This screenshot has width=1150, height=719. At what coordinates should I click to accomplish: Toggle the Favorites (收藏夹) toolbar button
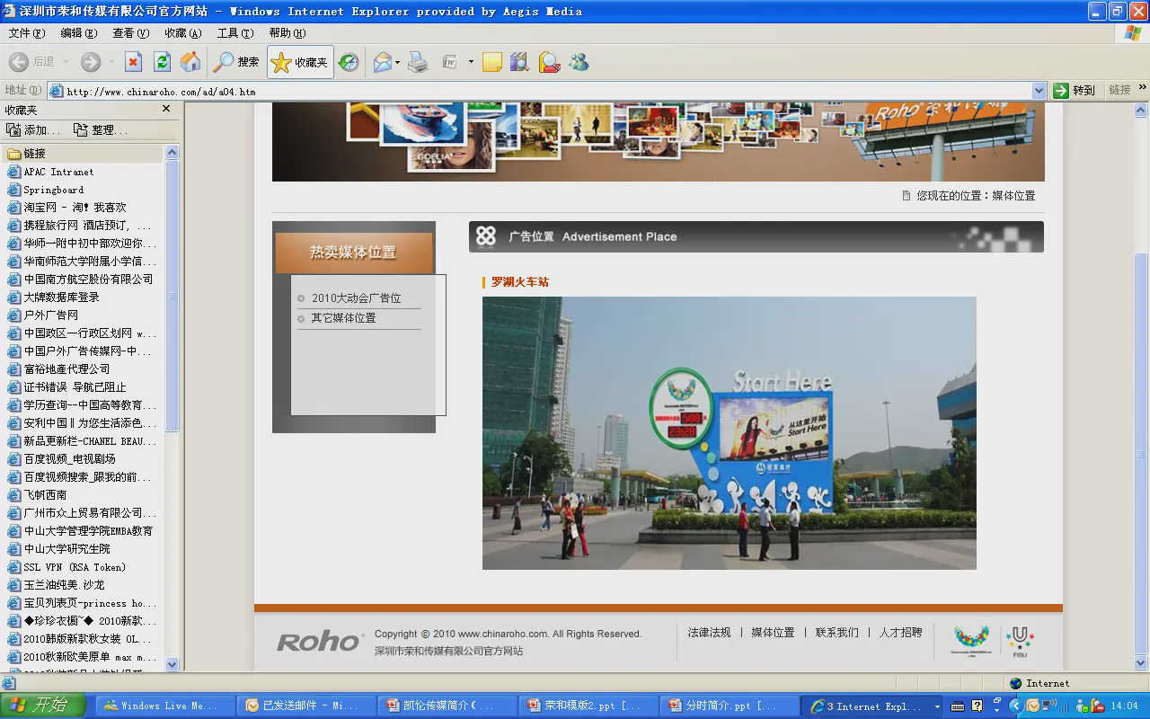[x=300, y=62]
